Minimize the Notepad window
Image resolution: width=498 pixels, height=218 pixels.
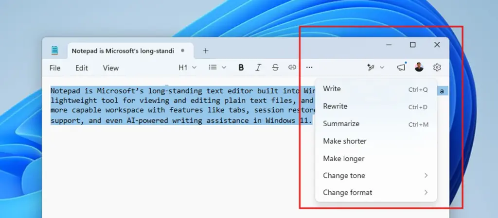point(389,45)
